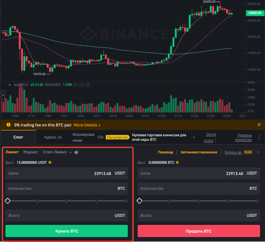Show order type info via the i icon

(76, 152)
